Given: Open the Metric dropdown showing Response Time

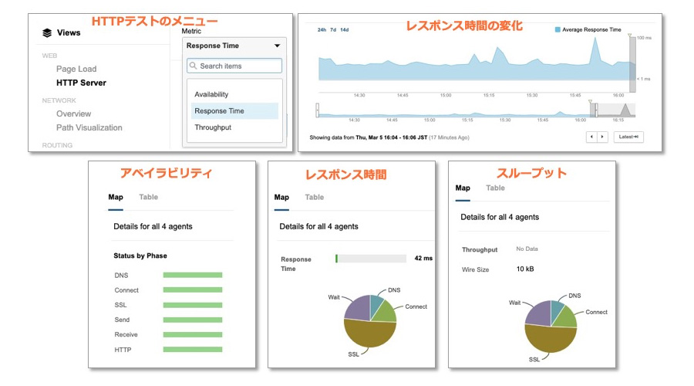Looking at the screenshot, I should [x=234, y=46].
